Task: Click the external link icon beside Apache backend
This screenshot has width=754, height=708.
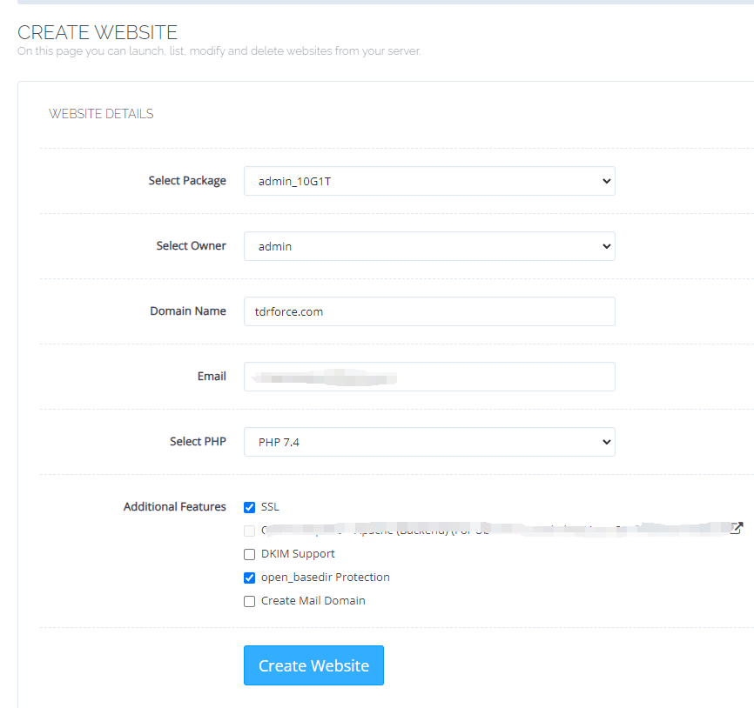Action: pyautogui.click(x=737, y=528)
